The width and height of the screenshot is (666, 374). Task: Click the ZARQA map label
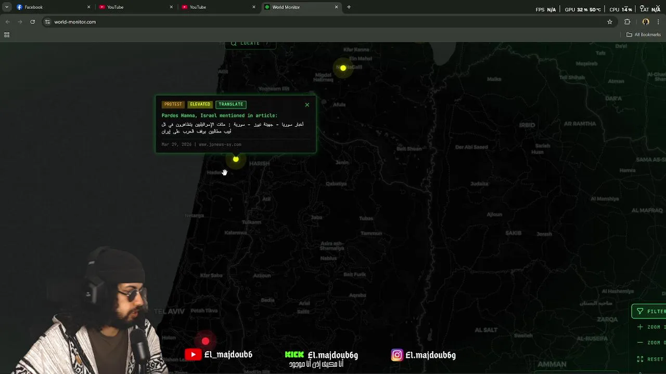click(607, 319)
